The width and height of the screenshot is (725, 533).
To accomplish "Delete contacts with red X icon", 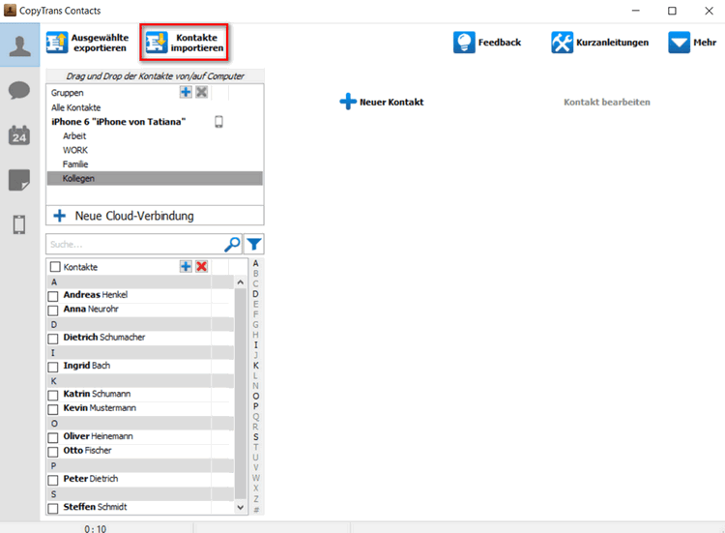I will tap(202, 267).
